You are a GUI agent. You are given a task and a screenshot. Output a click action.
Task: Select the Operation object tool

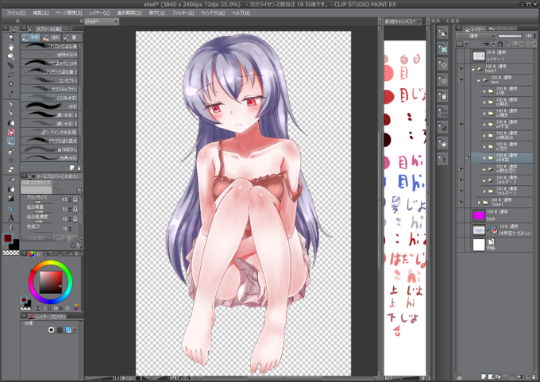11,56
